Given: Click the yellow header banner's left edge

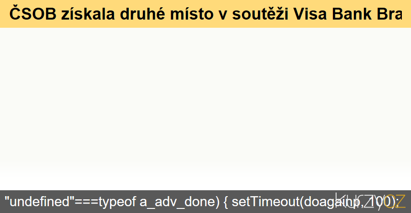Looking at the screenshot, I should coord(3,14).
